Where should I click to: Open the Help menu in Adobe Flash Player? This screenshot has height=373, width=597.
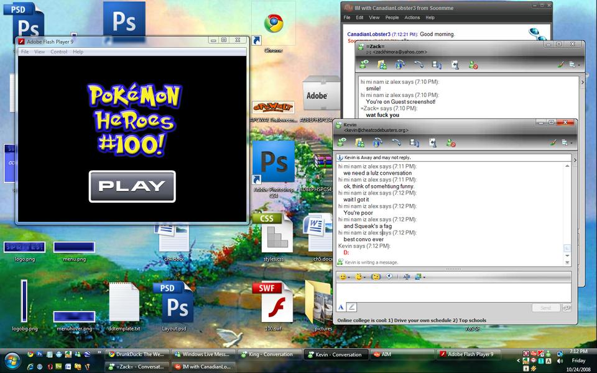[78, 52]
